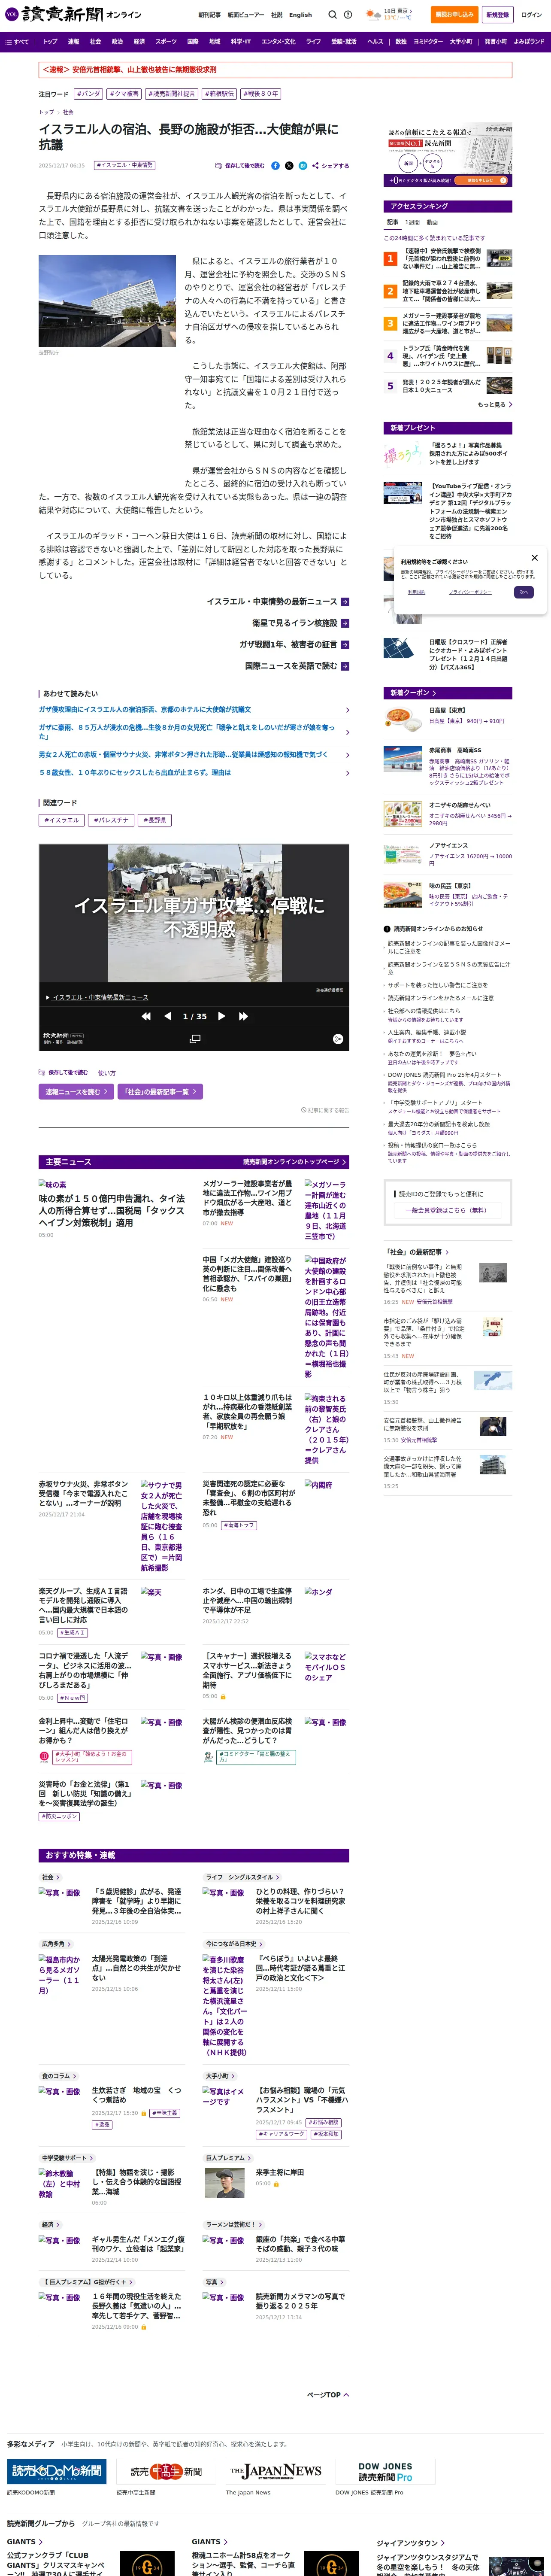
Task: Click the #イスラエル related keyword tag
Action: click(62, 820)
